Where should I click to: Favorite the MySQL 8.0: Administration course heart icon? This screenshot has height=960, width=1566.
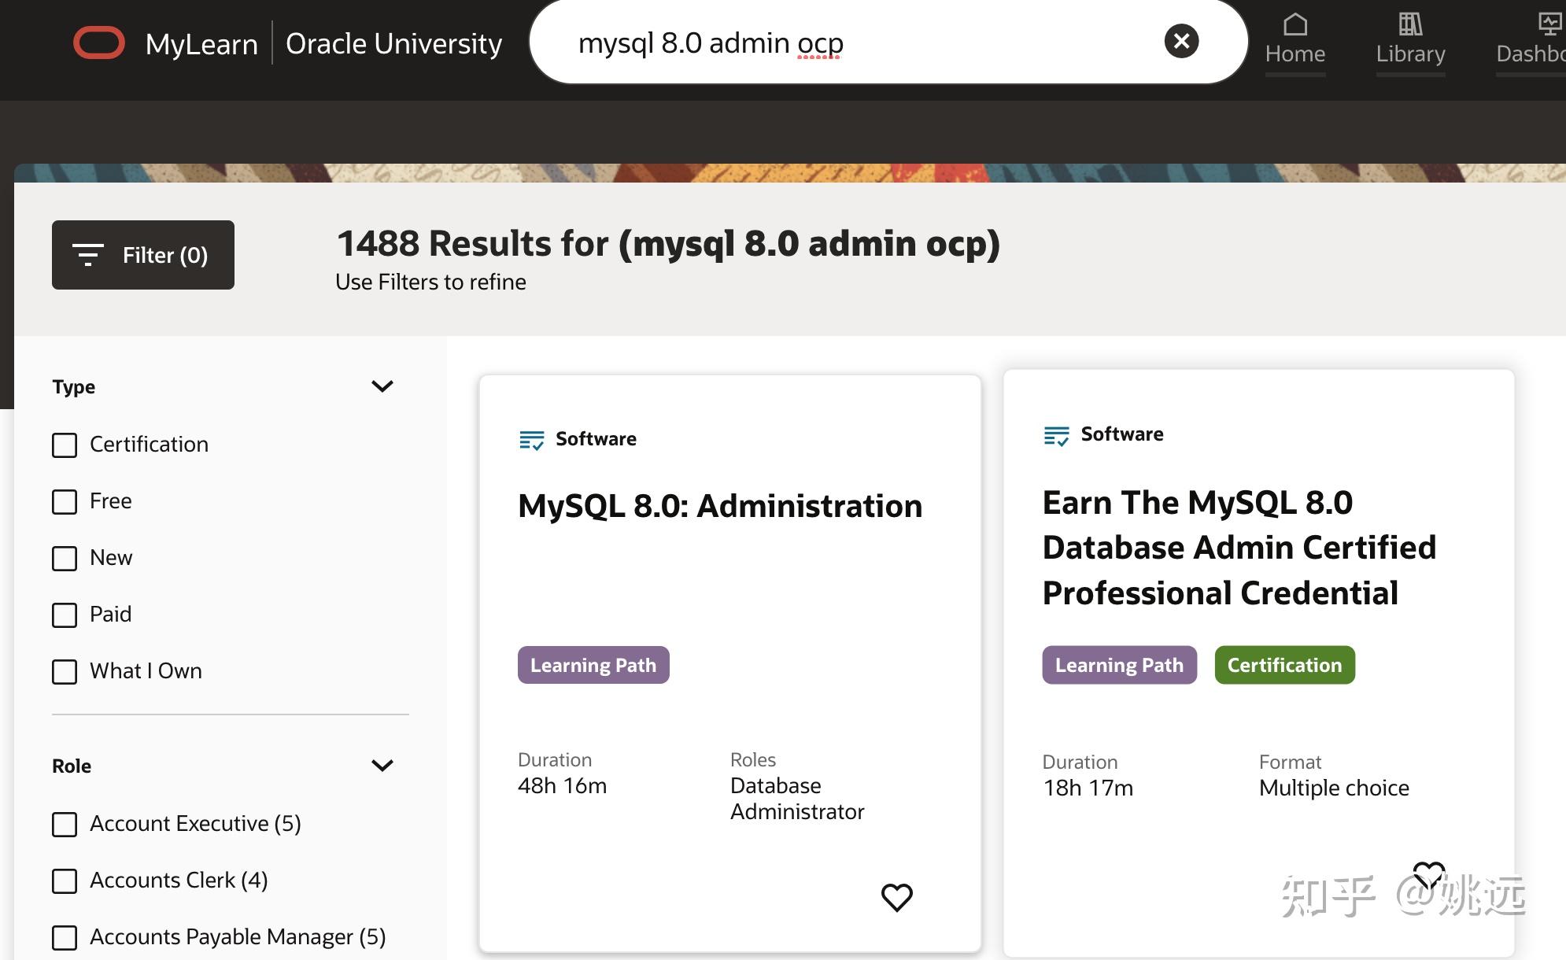(x=896, y=896)
